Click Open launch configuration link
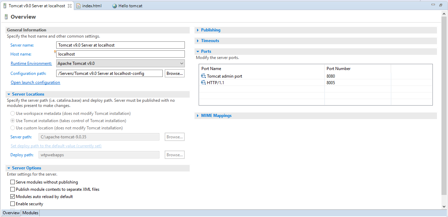Image resolution: width=448 pixels, height=217 pixels. click(35, 82)
